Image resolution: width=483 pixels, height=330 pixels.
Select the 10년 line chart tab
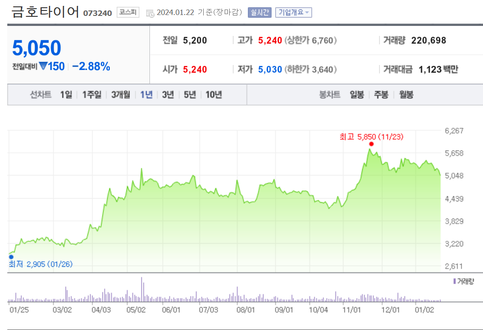click(214, 95)
